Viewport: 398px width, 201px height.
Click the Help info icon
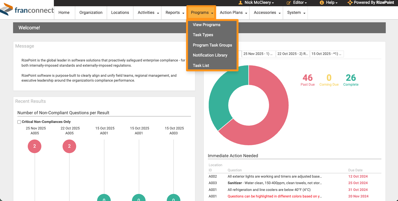coord(322,2)
